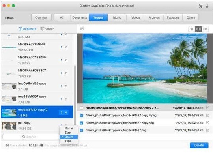Preview eye icon for tmp2ca6fe87 copy.png

click(x=202, y=123)
